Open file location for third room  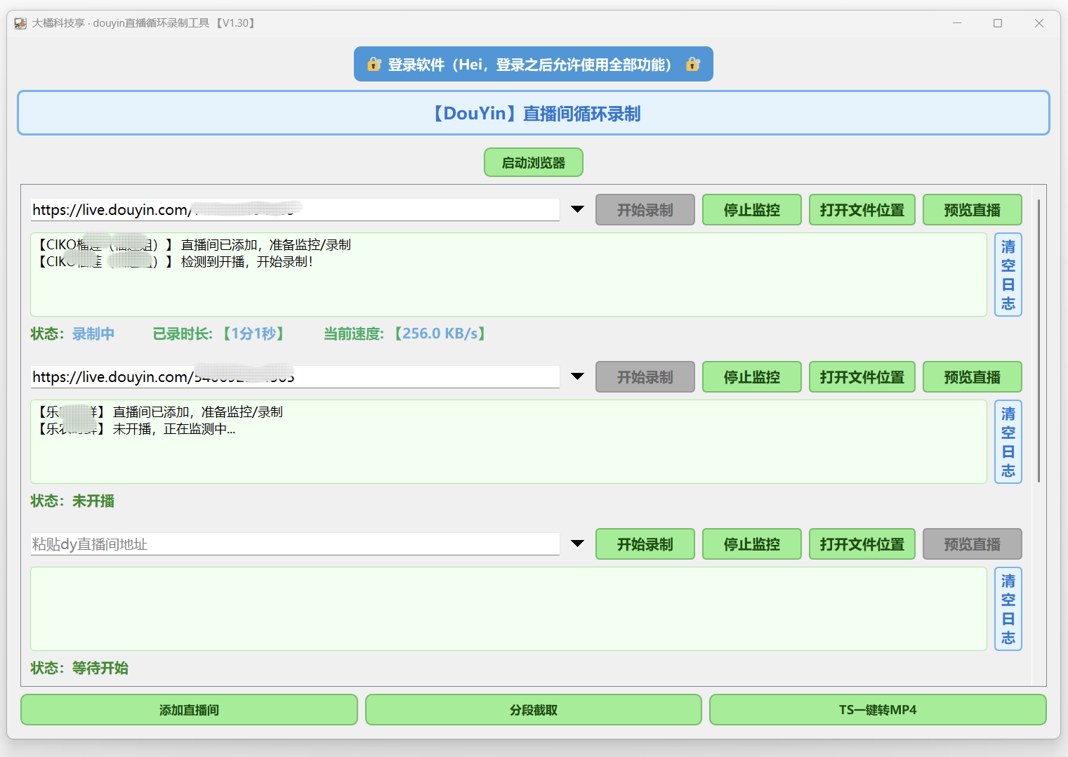point(862,544)
